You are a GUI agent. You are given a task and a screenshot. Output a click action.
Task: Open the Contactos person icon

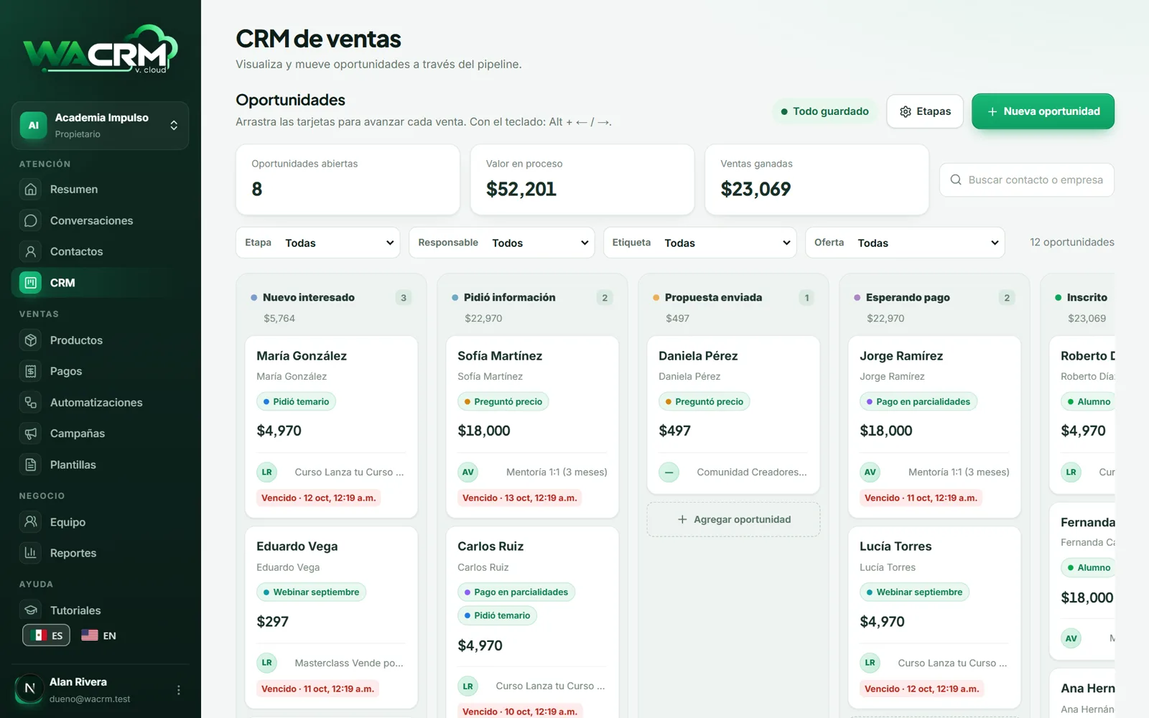(x=31, y=251)
